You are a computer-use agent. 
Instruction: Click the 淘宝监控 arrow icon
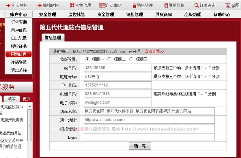pyautogui.click(x=8, y=5)
